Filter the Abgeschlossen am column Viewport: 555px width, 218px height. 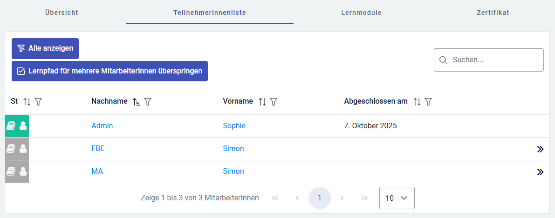click(x=428, y=101)
